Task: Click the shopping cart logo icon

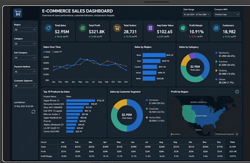Action: tap(18, 13)
